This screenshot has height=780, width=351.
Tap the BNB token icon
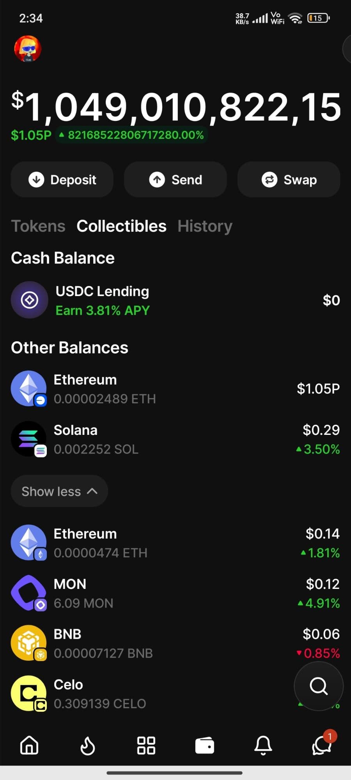[29, 643]
